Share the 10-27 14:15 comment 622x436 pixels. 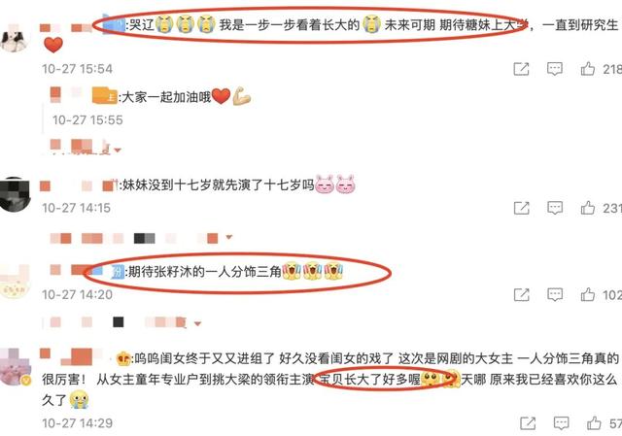(x=521, y=208)
